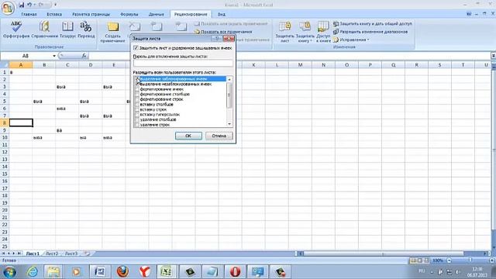Switch to sheet tab Лист2
The width and height of the screenshot is (496, 279).
point(52,253)
